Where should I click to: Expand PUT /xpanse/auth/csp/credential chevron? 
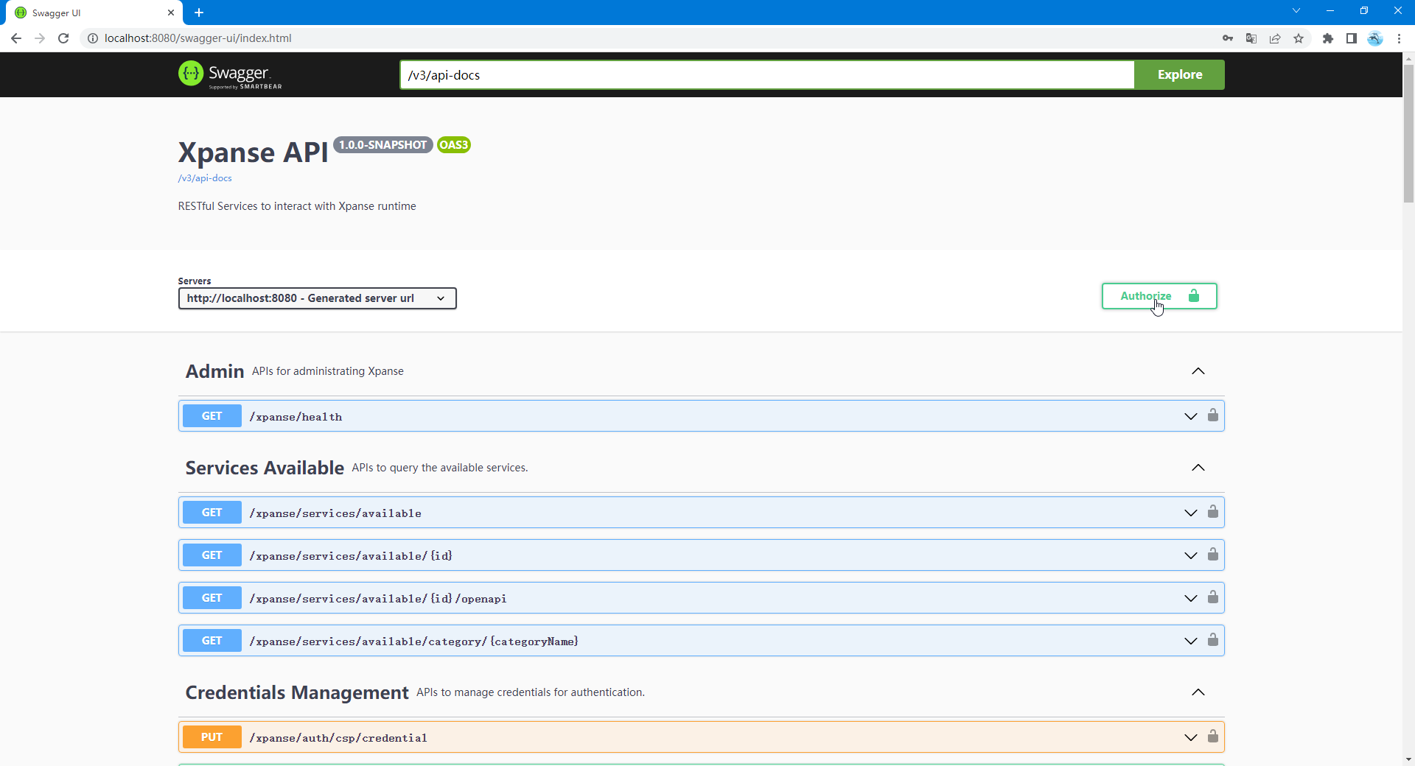pos(1191,738)
